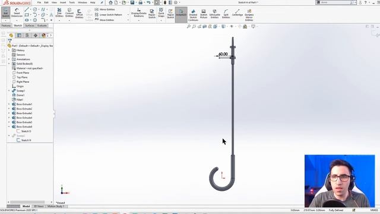Open the PropertyManager tab icon

pyautogui.click(x=19, y=36)
